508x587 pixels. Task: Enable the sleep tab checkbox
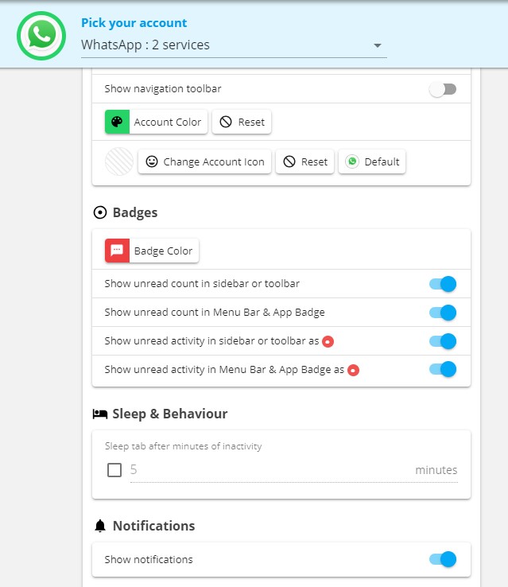(x=114, y=470)
